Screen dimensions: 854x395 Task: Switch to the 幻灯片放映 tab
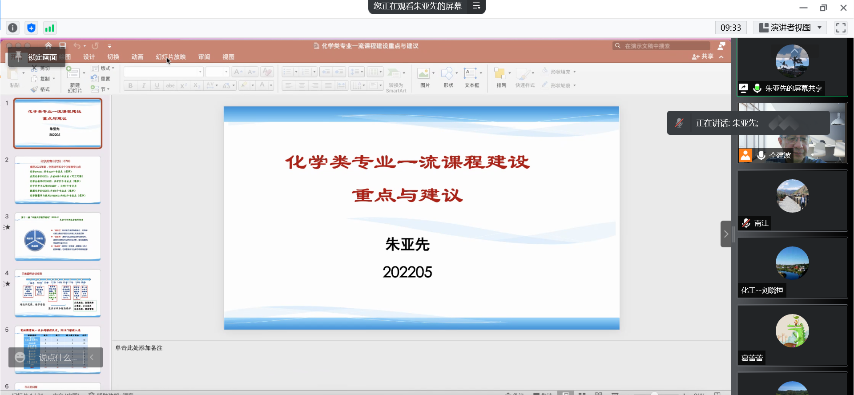pyautogui.click(x=171, y=57)
